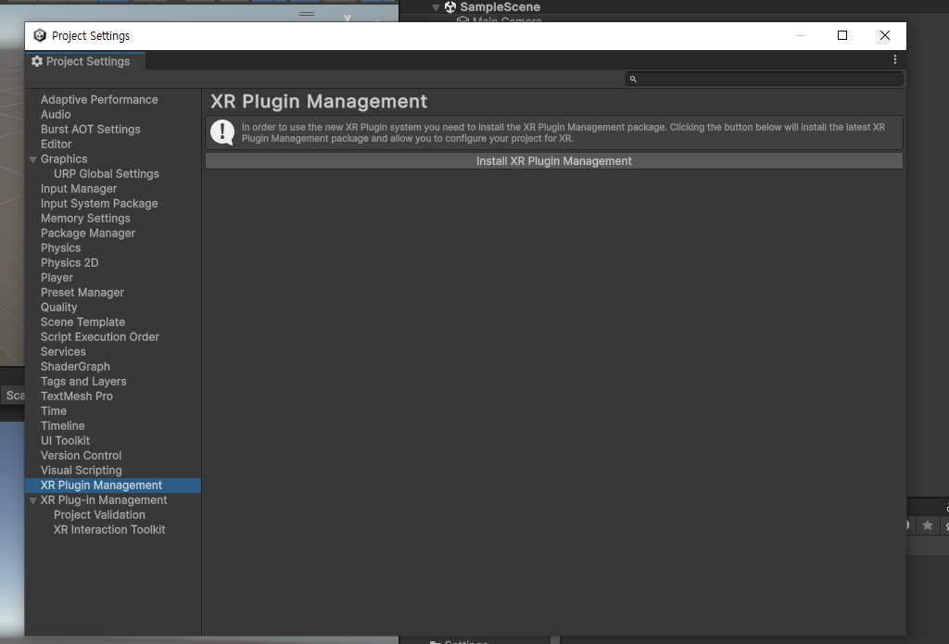Viewport: 949px width, 644px height.
Task: Select Player settings
Action: [57, 277]
